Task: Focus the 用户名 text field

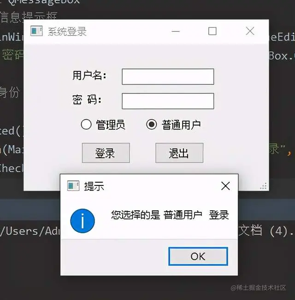Action: 168,76
